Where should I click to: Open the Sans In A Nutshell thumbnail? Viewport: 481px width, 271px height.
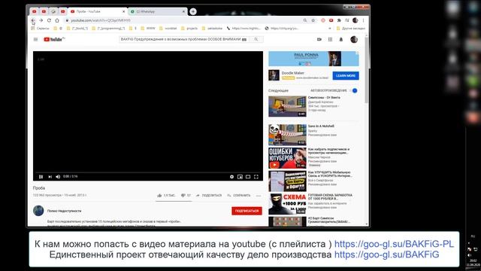(287, 135)
